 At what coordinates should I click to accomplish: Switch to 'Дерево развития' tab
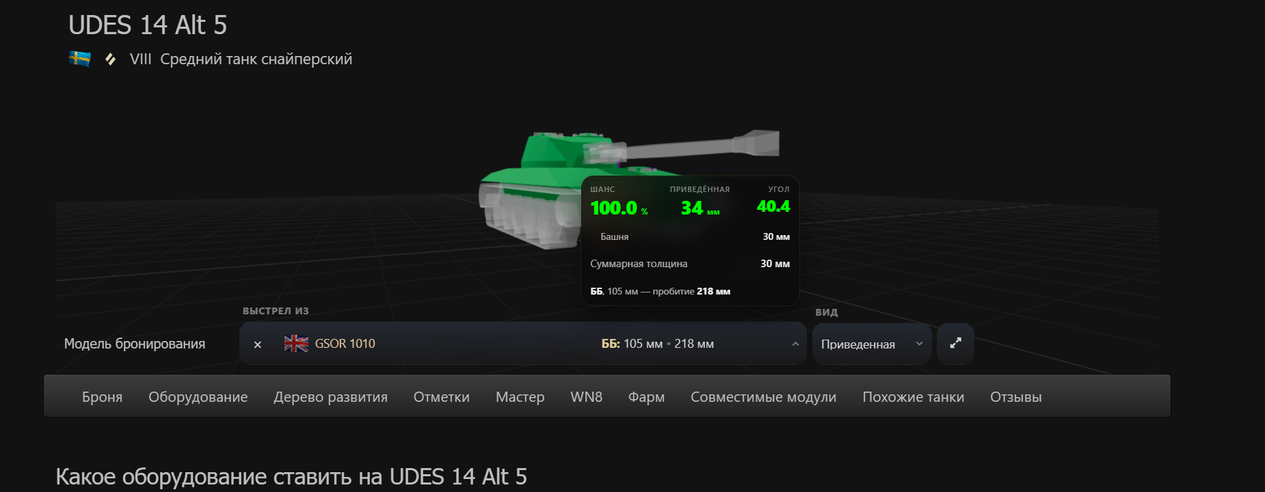point(331,397)
